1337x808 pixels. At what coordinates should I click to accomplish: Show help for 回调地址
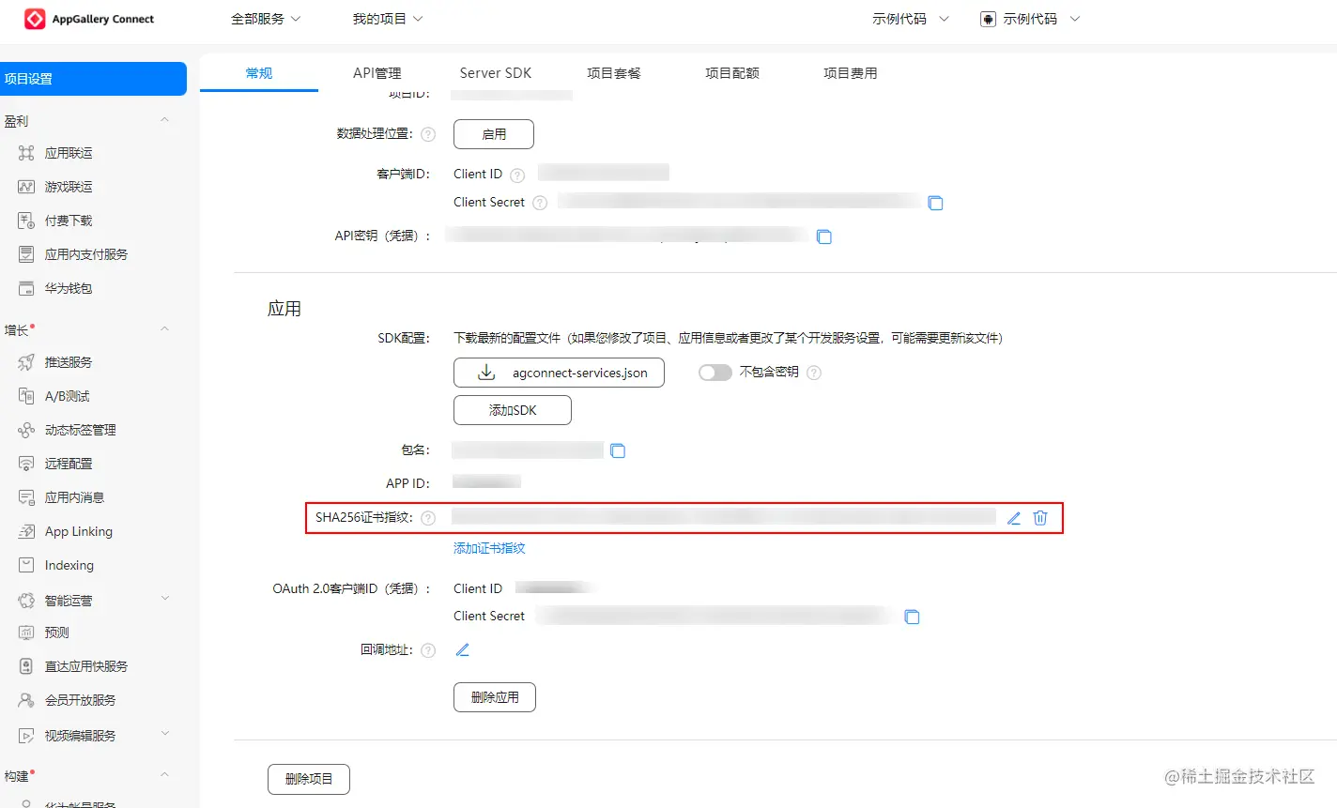point(428,650)
